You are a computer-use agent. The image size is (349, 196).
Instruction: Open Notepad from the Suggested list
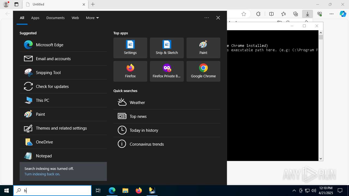[63, 156]
